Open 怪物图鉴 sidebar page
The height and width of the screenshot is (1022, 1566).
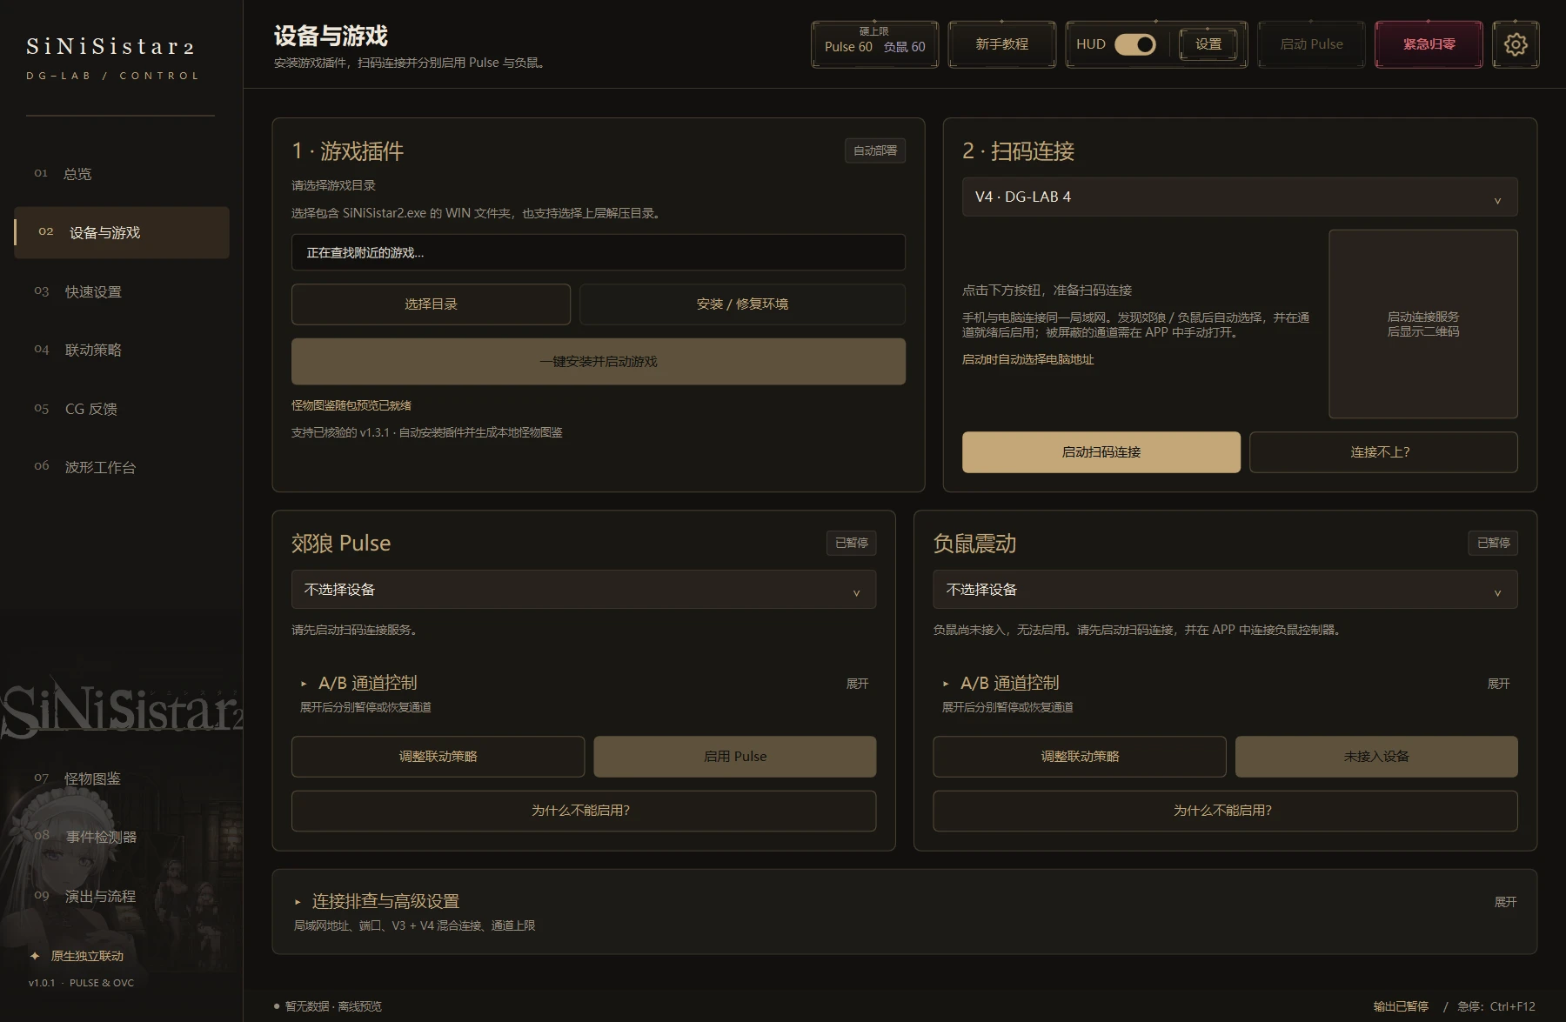pos(122,778)
